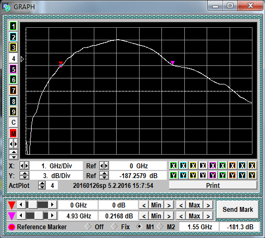Viewport: 265px width, 238px height.
Task: Click the 4.93 GHz marker frequency field
Action: [79, 216]
